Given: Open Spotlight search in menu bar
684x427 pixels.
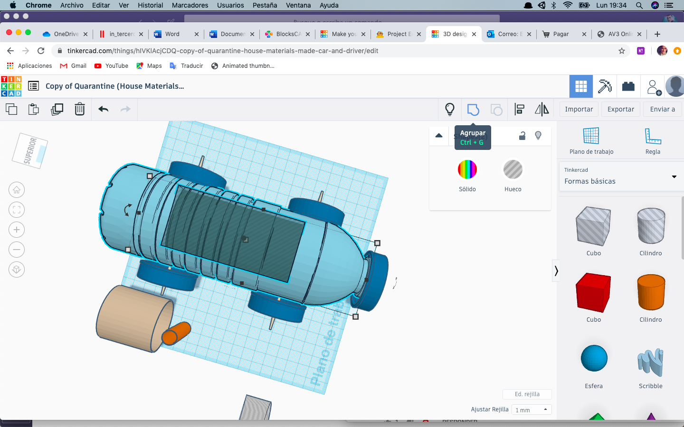Looking at the screenshot, I should click(639, 5).
